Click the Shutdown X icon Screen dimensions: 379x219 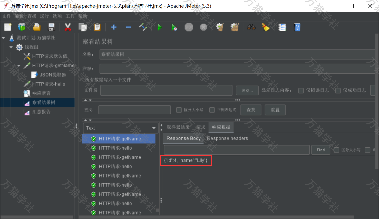[x=203, y=27]
